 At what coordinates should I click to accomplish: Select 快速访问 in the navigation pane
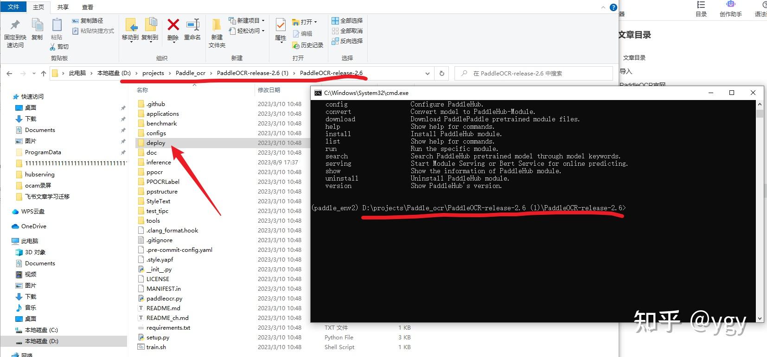(x=32, y=97)
